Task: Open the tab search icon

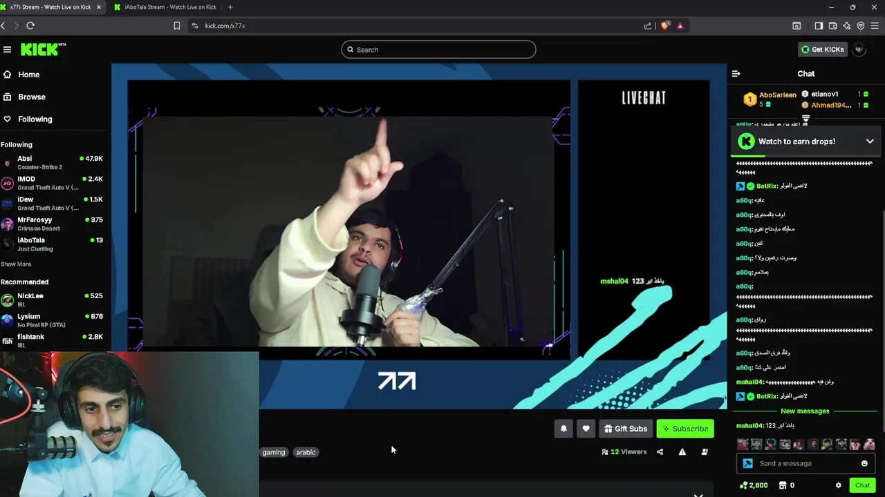Action: (x=796, y=26)
